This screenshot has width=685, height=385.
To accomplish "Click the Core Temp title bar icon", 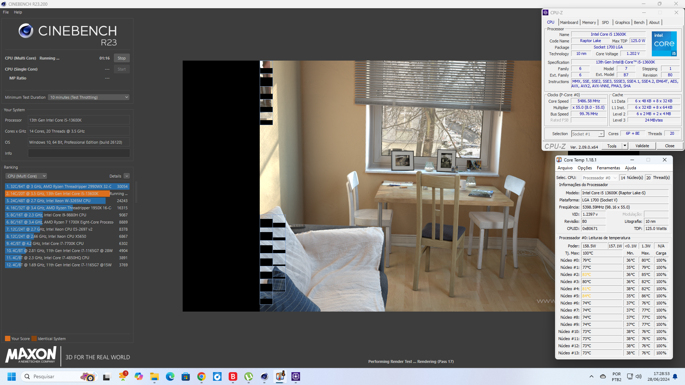I will (x=559, y=160).
